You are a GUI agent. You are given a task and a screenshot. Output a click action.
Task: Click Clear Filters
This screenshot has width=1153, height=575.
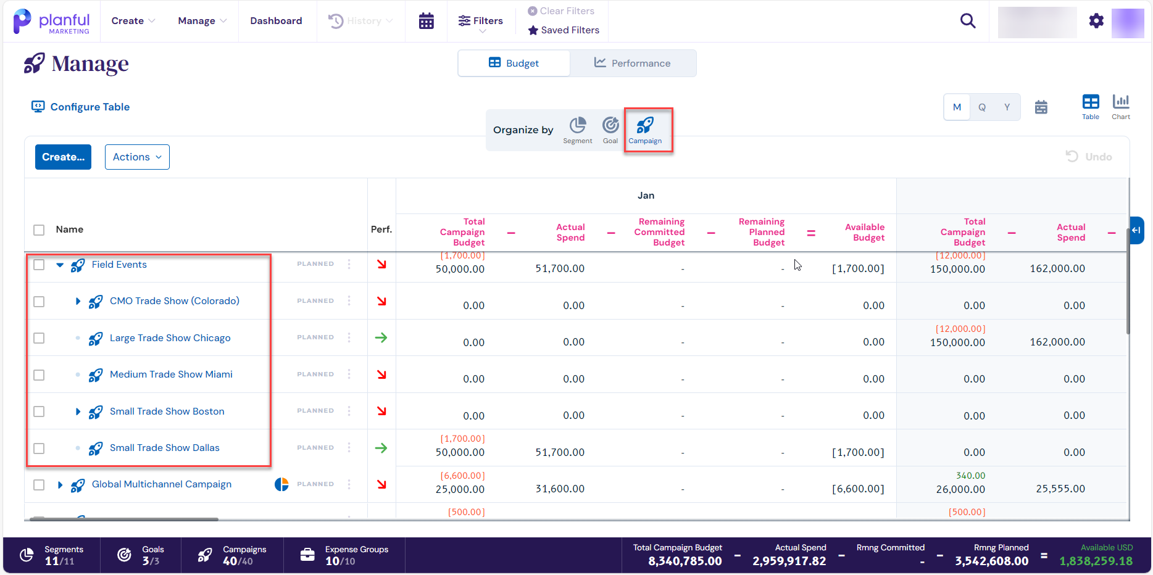pos(561,11)
